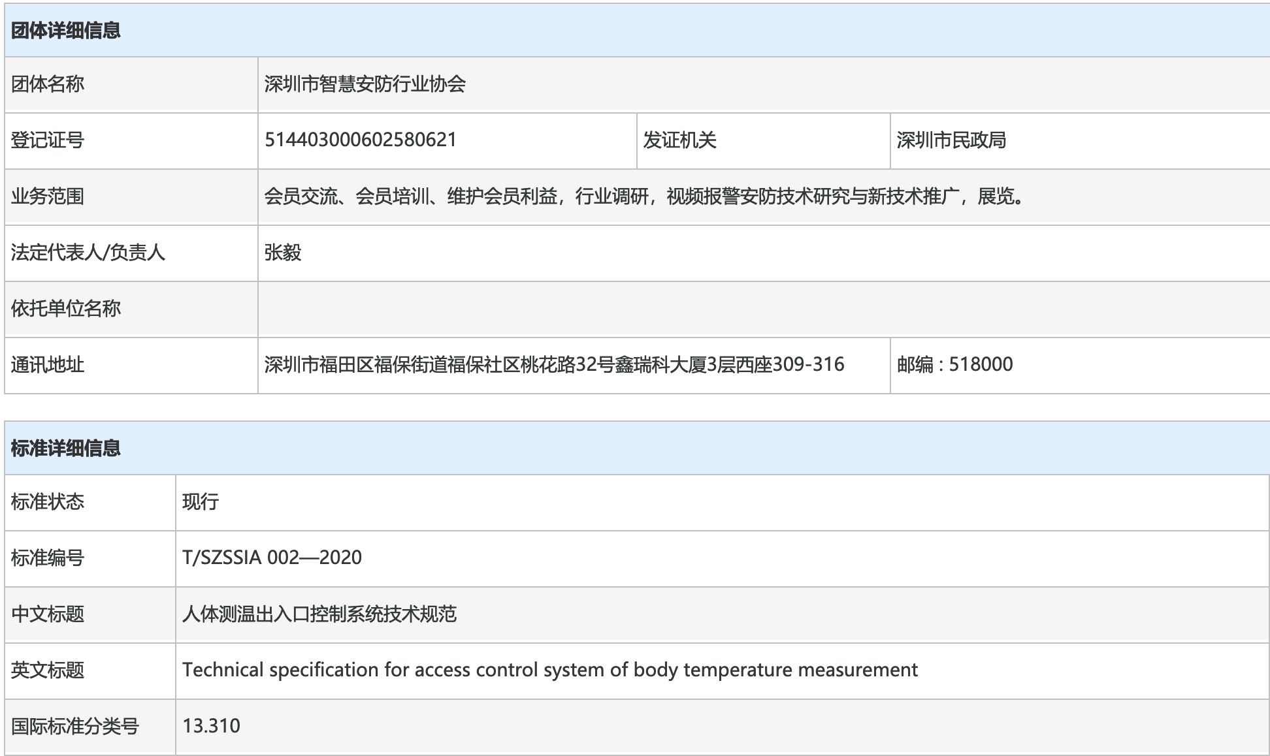Click the issuing authority 深圳市民政局
Screen dimensions: 1270x756
[951, 140]
